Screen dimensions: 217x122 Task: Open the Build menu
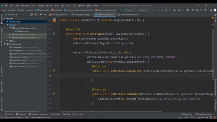[57, 5]
